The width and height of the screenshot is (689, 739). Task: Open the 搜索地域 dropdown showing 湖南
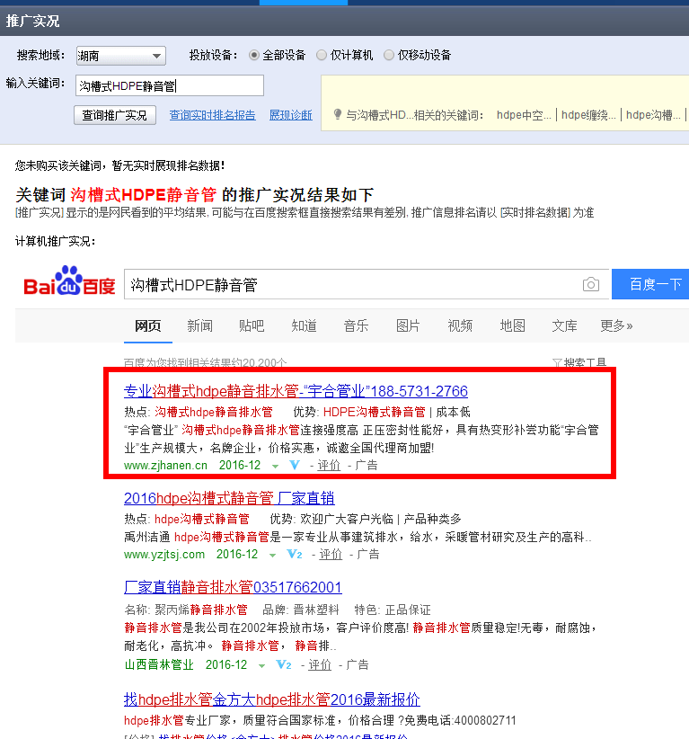(x=121, y=56)
